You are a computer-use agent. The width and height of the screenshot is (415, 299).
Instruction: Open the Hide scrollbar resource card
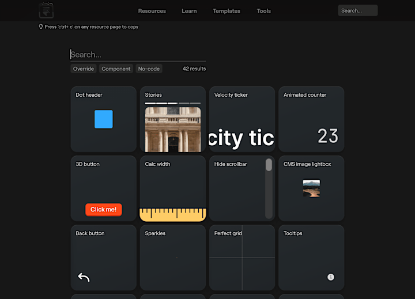[242, 188]
